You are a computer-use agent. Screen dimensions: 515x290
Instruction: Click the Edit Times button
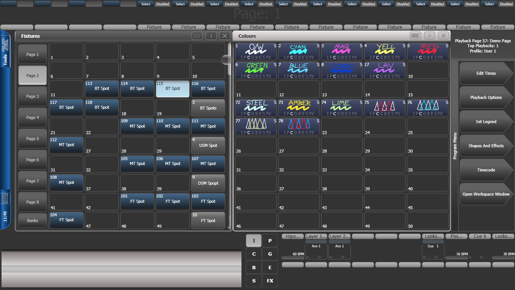[x=486, y=73]
